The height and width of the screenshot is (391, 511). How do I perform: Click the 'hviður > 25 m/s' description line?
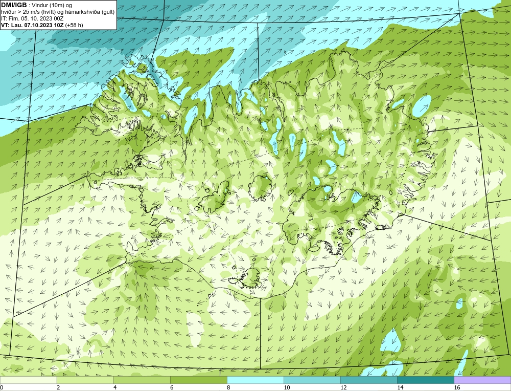coord(58,12)
